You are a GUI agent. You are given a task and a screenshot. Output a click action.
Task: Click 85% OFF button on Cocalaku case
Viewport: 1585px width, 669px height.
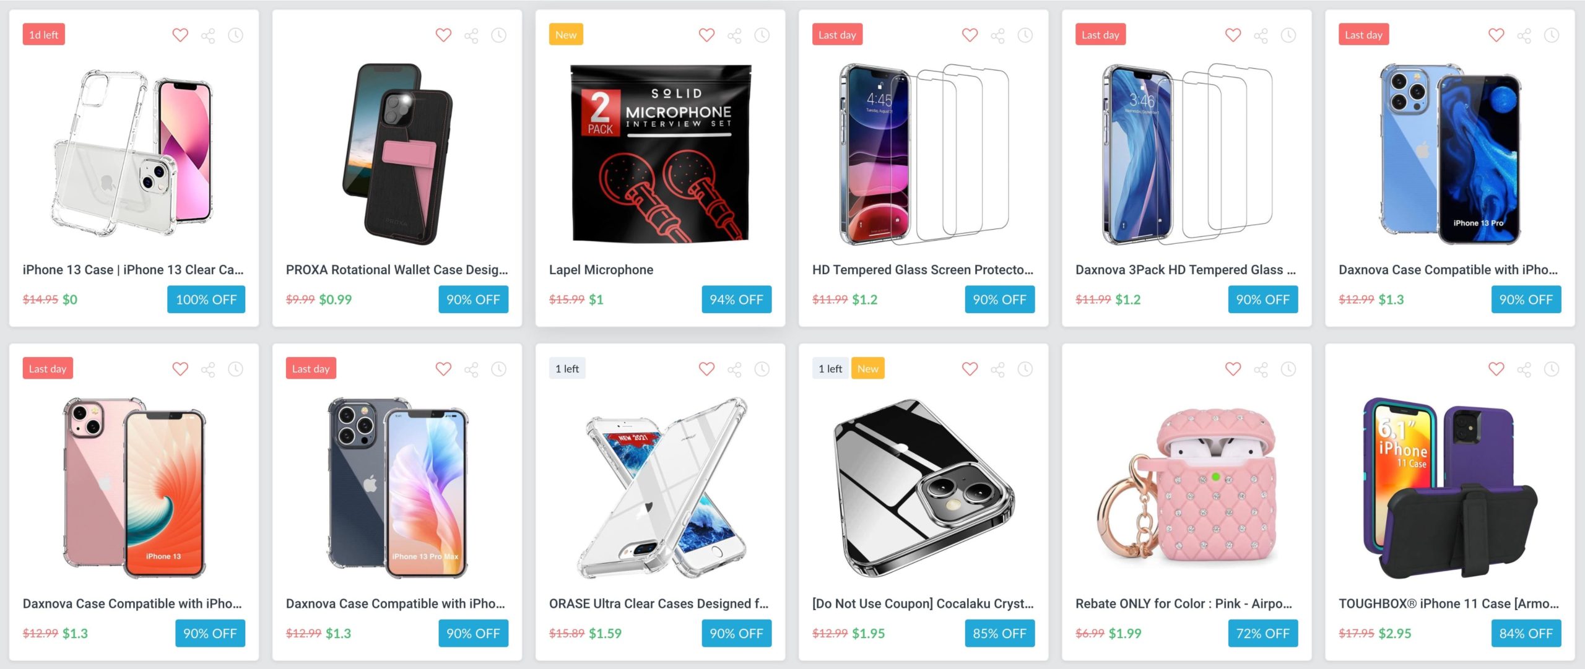[1000, 633]
